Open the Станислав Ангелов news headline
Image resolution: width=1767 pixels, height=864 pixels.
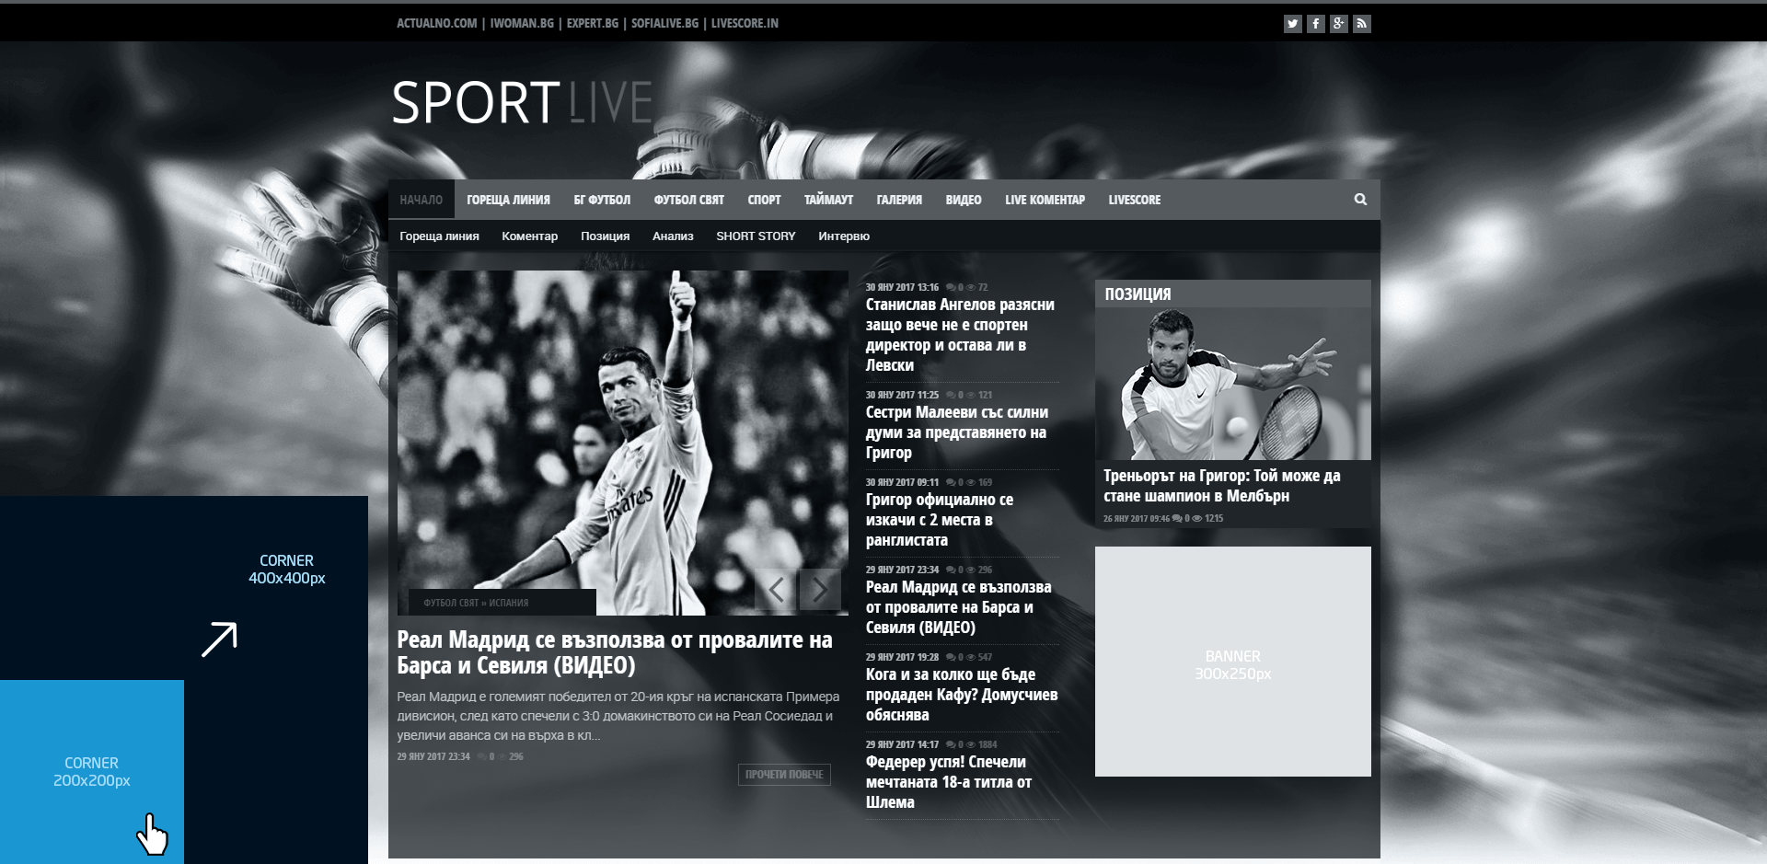click(960, 335)
